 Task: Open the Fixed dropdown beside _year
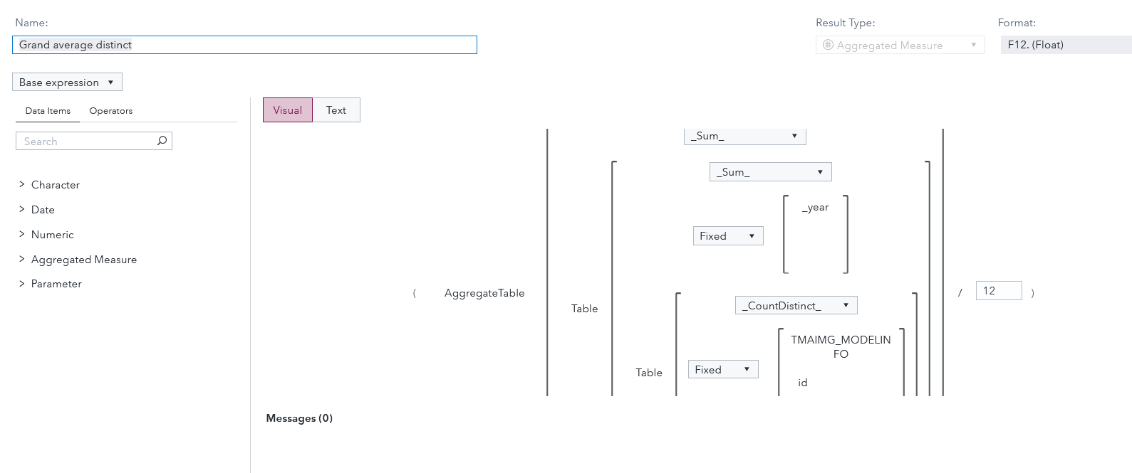click(727, 236)
